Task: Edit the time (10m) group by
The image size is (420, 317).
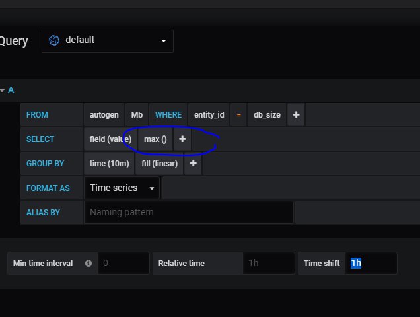Action: (x=109, y=164)
